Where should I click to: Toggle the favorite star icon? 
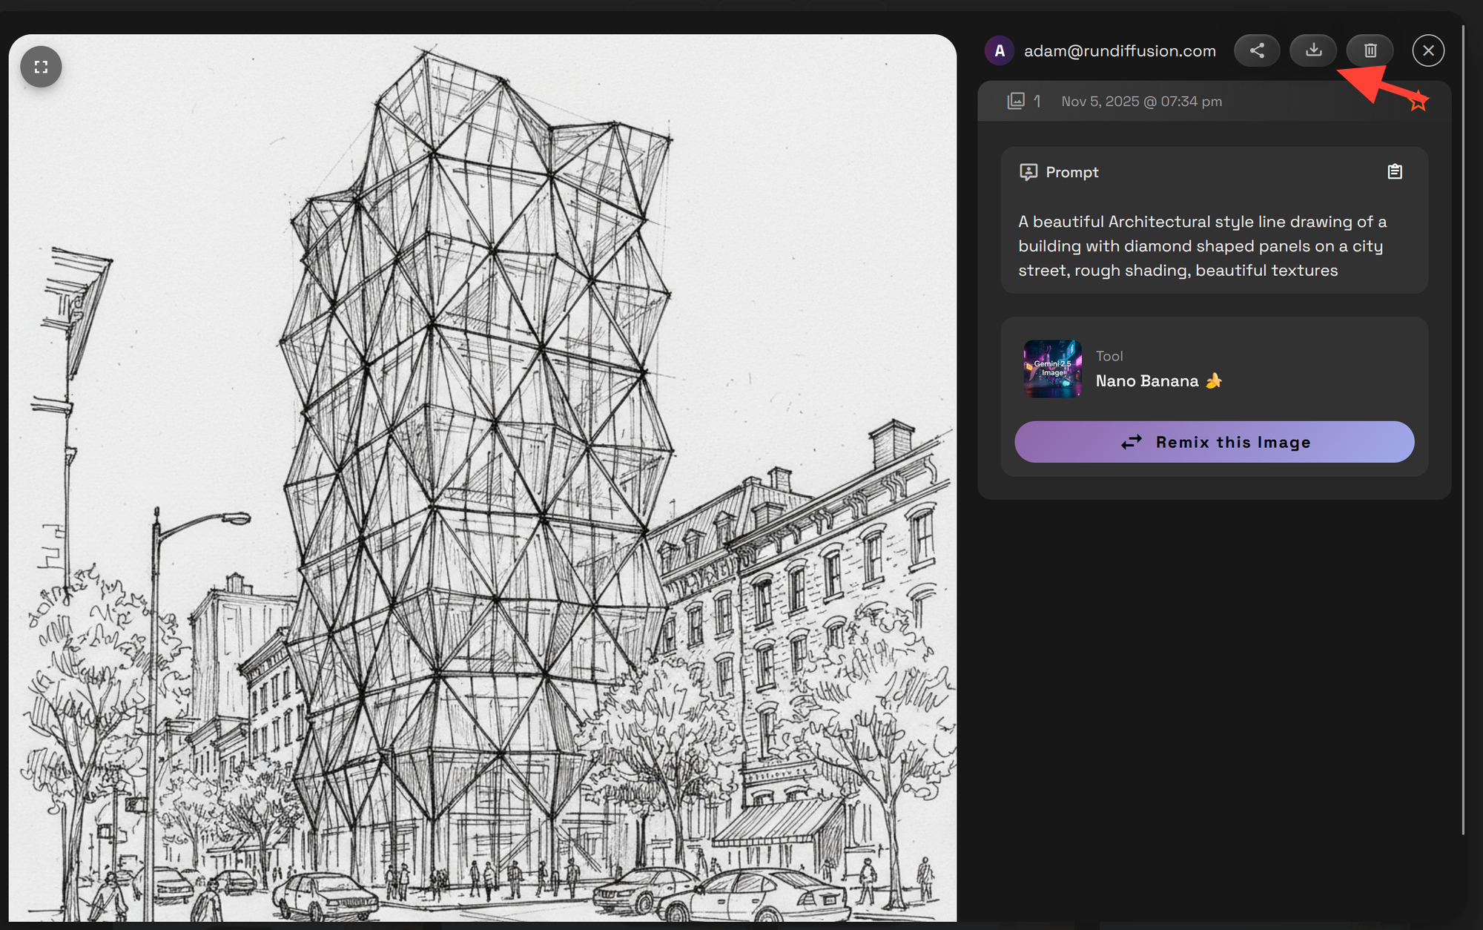(x=1418, y=102)
